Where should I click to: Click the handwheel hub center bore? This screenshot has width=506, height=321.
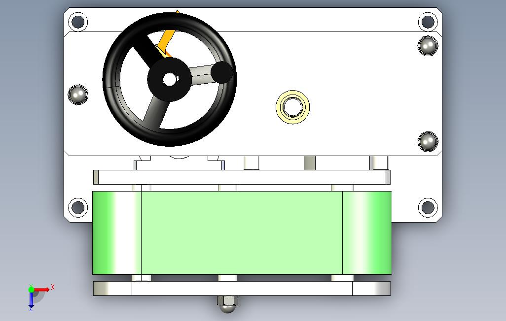tap(169, 79)
